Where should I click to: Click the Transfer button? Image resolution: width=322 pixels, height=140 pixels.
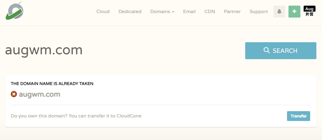point(298,116)
